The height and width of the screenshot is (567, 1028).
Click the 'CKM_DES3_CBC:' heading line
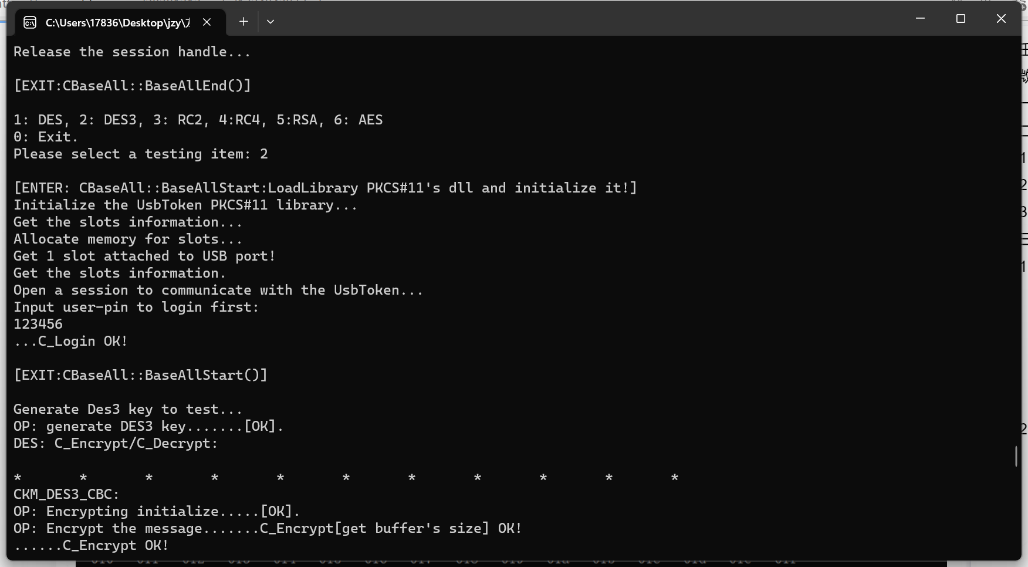(66, 494)
